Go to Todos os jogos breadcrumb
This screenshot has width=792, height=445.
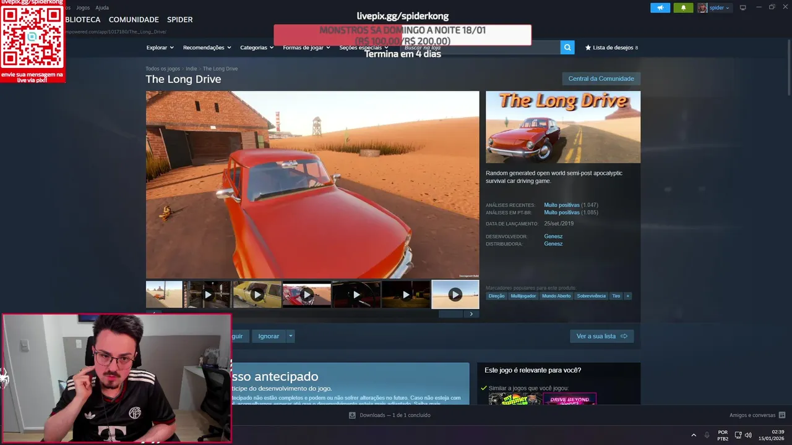pos(163,69)
